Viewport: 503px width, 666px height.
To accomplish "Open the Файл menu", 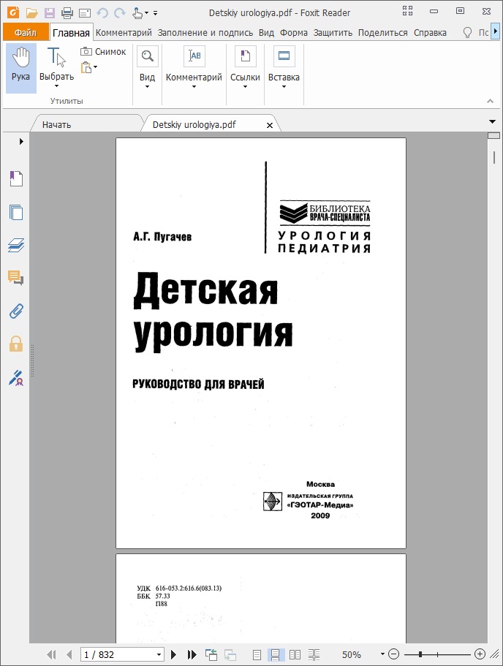I will tap(26, 33).
